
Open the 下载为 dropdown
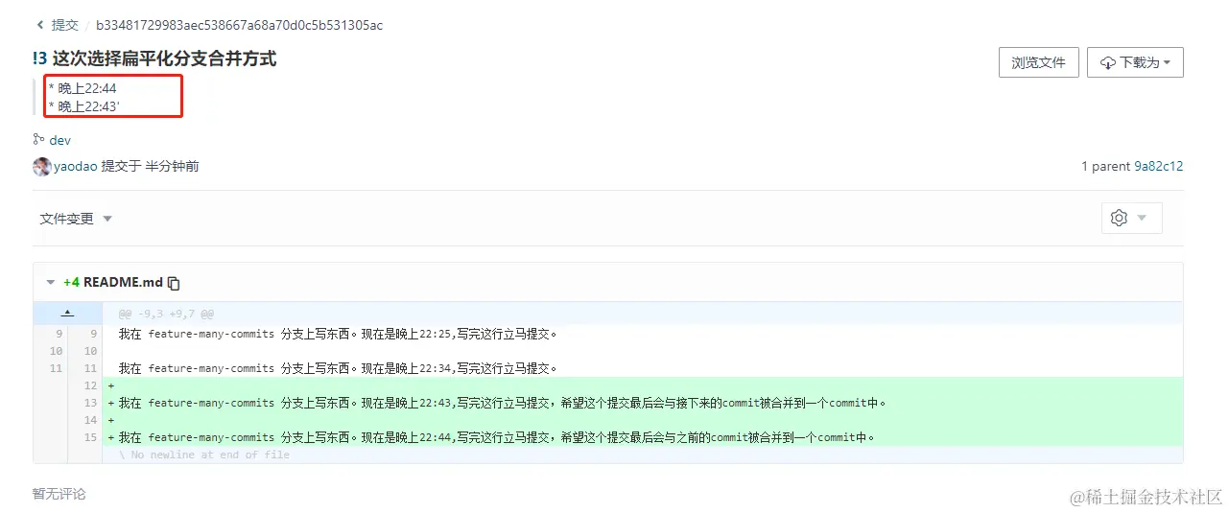tap(1135, 62)
